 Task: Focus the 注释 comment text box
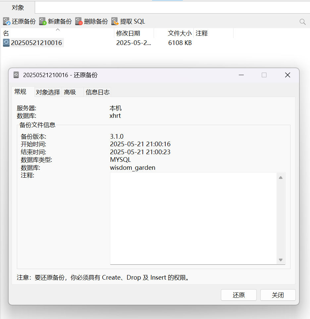(193, 218)
